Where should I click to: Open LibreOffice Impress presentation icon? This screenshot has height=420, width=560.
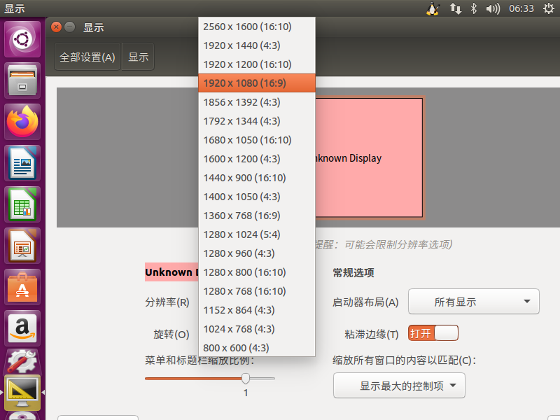click(23, 246)
